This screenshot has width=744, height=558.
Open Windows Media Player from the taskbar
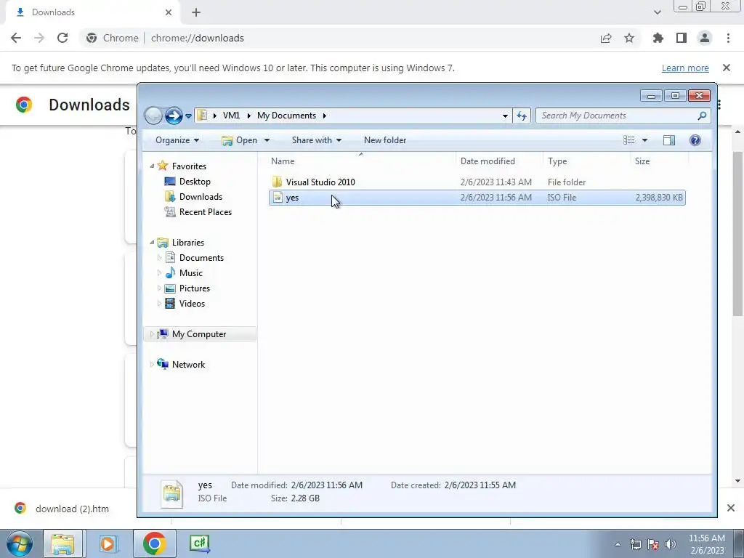coord(108,543)
